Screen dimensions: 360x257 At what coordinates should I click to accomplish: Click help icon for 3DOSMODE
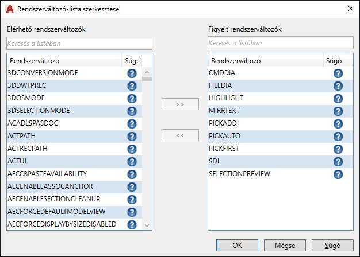tap(131, 99)
